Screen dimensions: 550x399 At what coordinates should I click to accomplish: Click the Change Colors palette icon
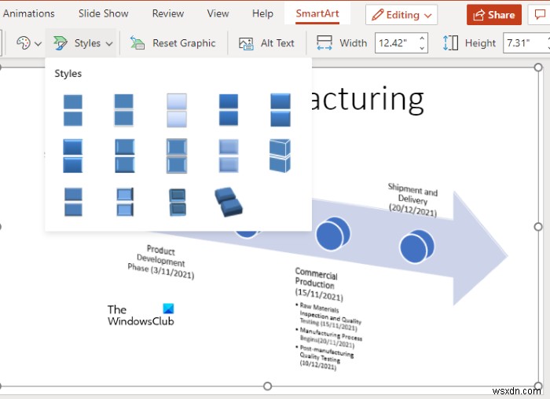coord(23,43)
